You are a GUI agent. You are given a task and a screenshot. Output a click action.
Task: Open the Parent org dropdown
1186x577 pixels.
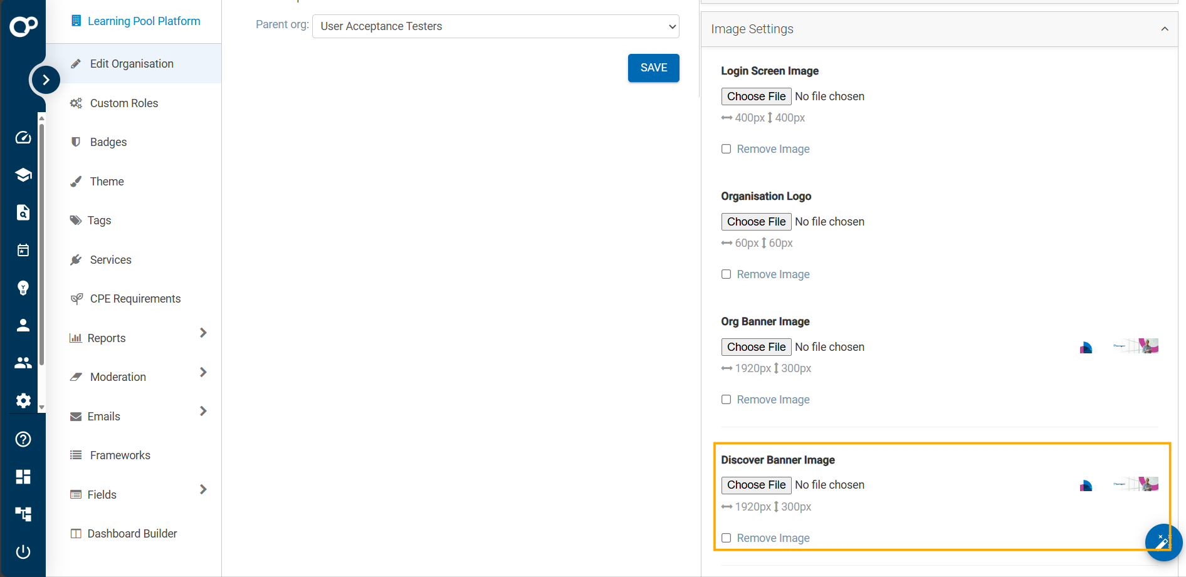pyautogui.click(x=495, y=26)
